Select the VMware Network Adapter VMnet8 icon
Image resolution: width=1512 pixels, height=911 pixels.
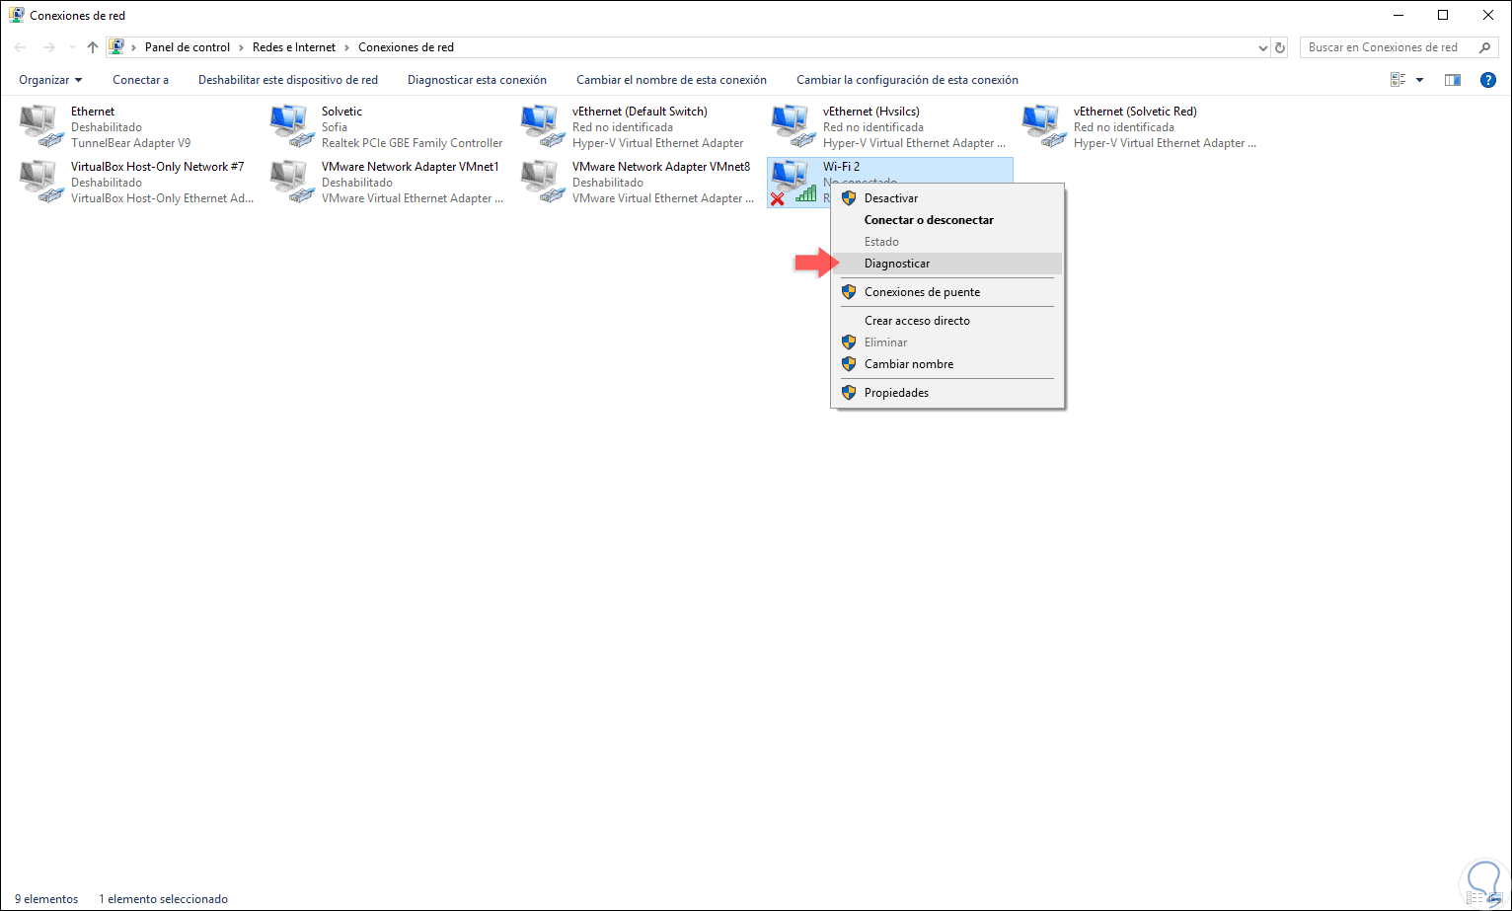click(543, 183)
